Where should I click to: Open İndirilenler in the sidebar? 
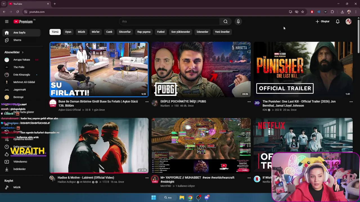tap(21, 169)
